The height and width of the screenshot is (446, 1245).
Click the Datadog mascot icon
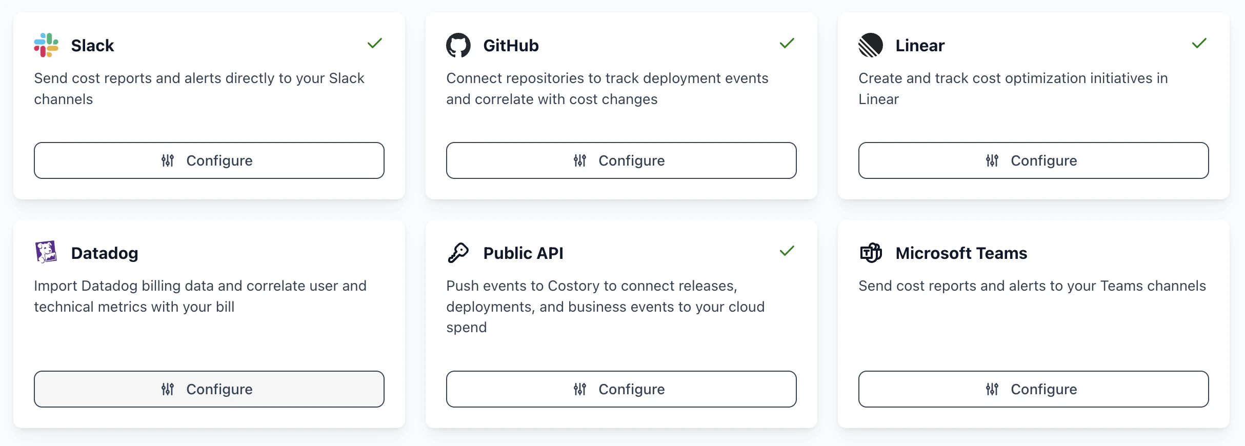(46, 252)
